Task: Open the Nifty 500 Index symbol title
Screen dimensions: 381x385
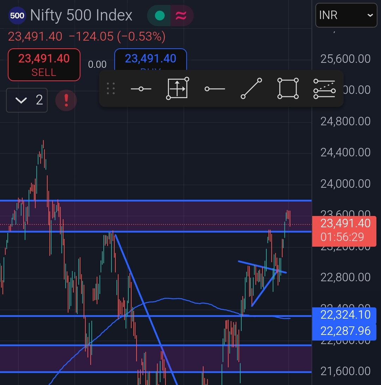Action: tap(81, 16)
